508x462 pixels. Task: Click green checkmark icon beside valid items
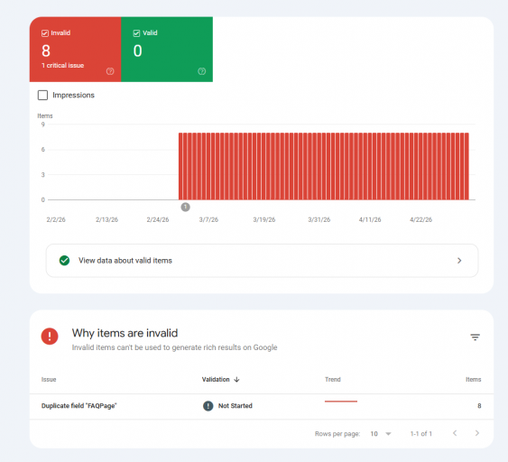click(x=64, y=261)
